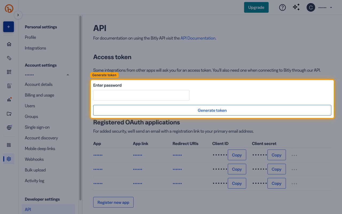Screen dimensions: 342x214
Task: Click the Client secret column header
Action: click(x=264, y=143)
